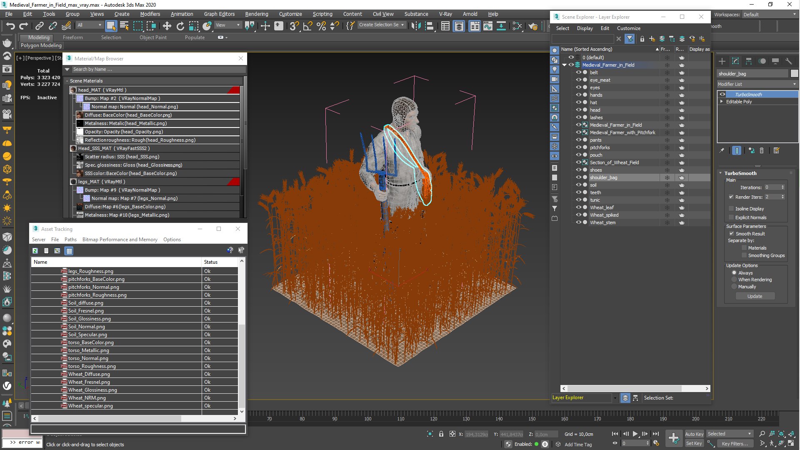Click the Undo arrow icon
800x450 pixels.
[10, 26]
